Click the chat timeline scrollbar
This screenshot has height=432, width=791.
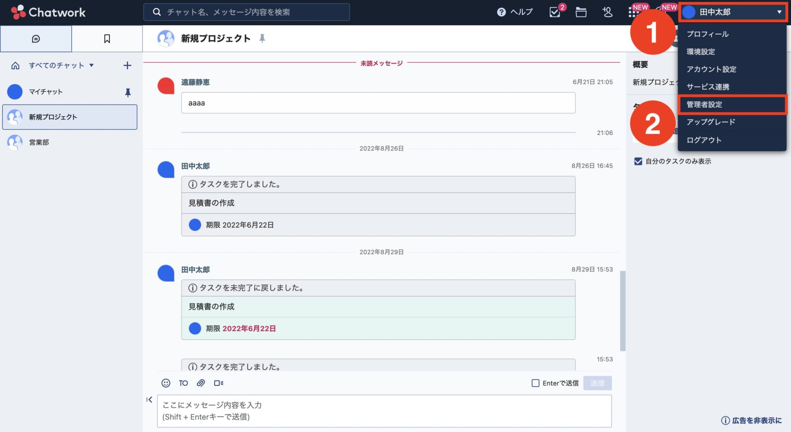click(623, 311)
